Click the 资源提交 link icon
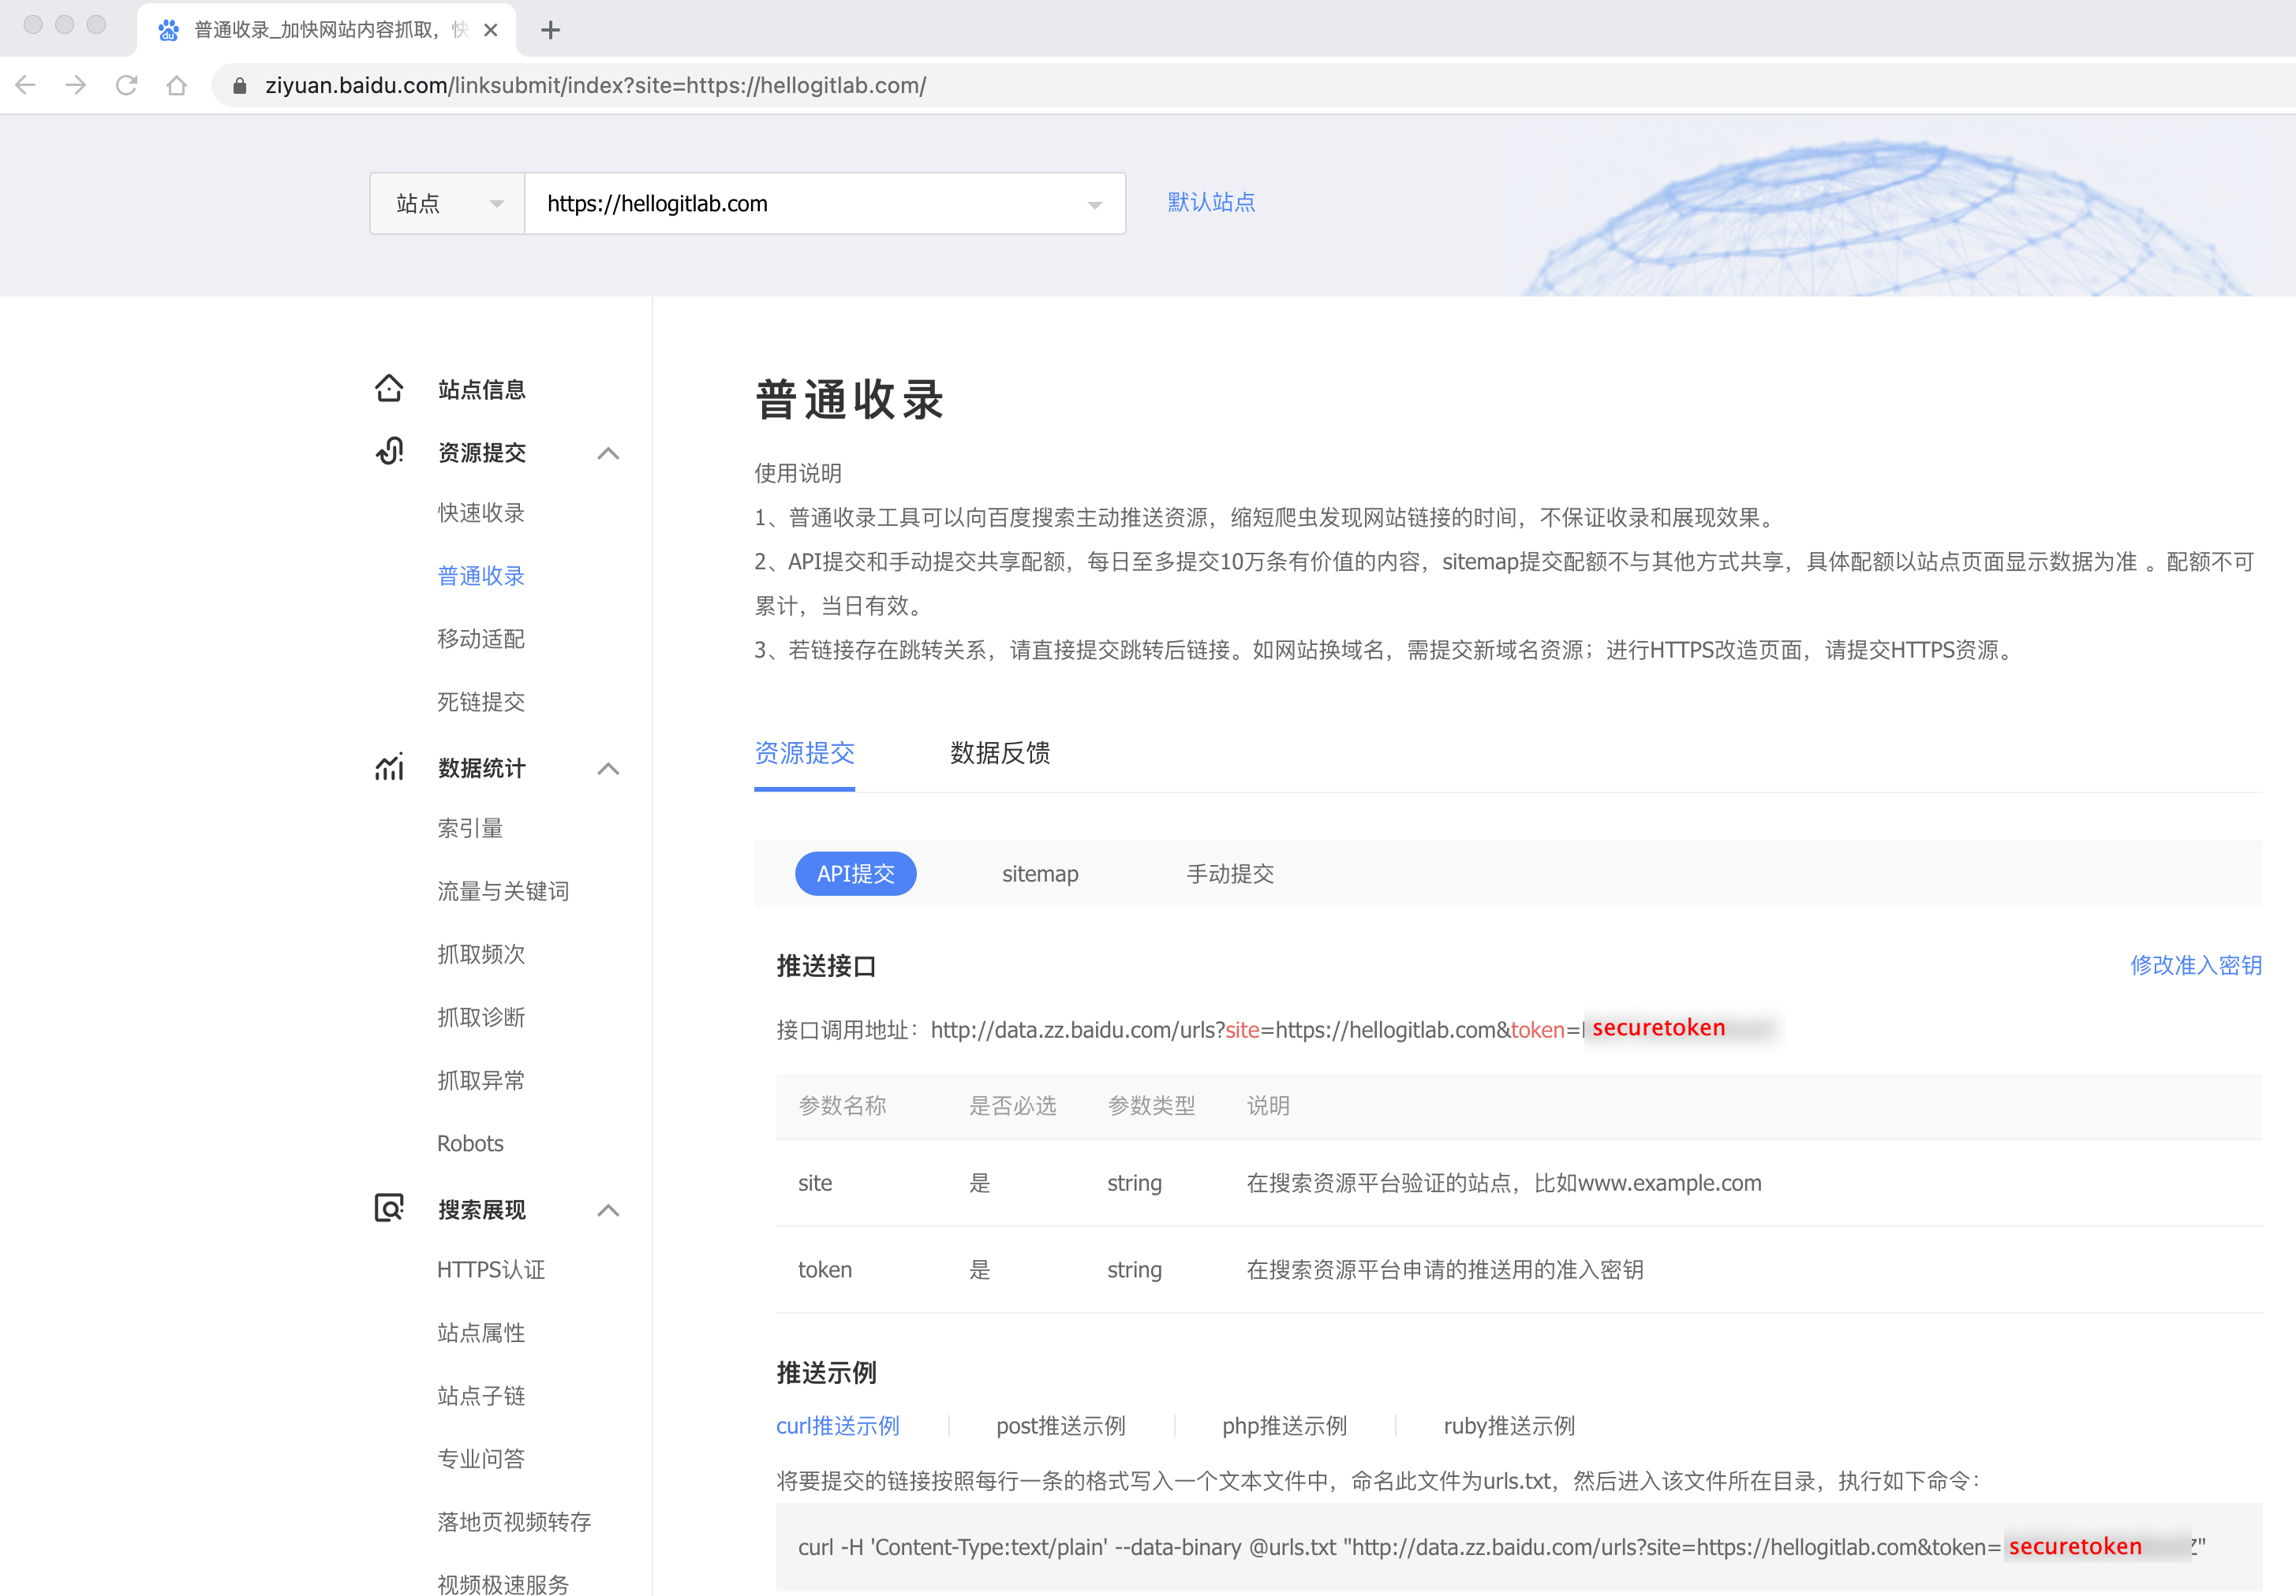Screen dimensions: 2296x1596 (x=389, y=451)
